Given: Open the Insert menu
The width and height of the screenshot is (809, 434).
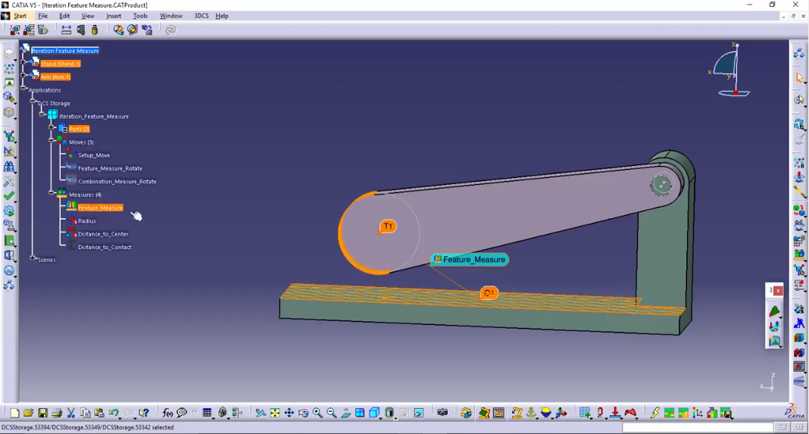Looking at the screenshot, I should tap(114, 16).
